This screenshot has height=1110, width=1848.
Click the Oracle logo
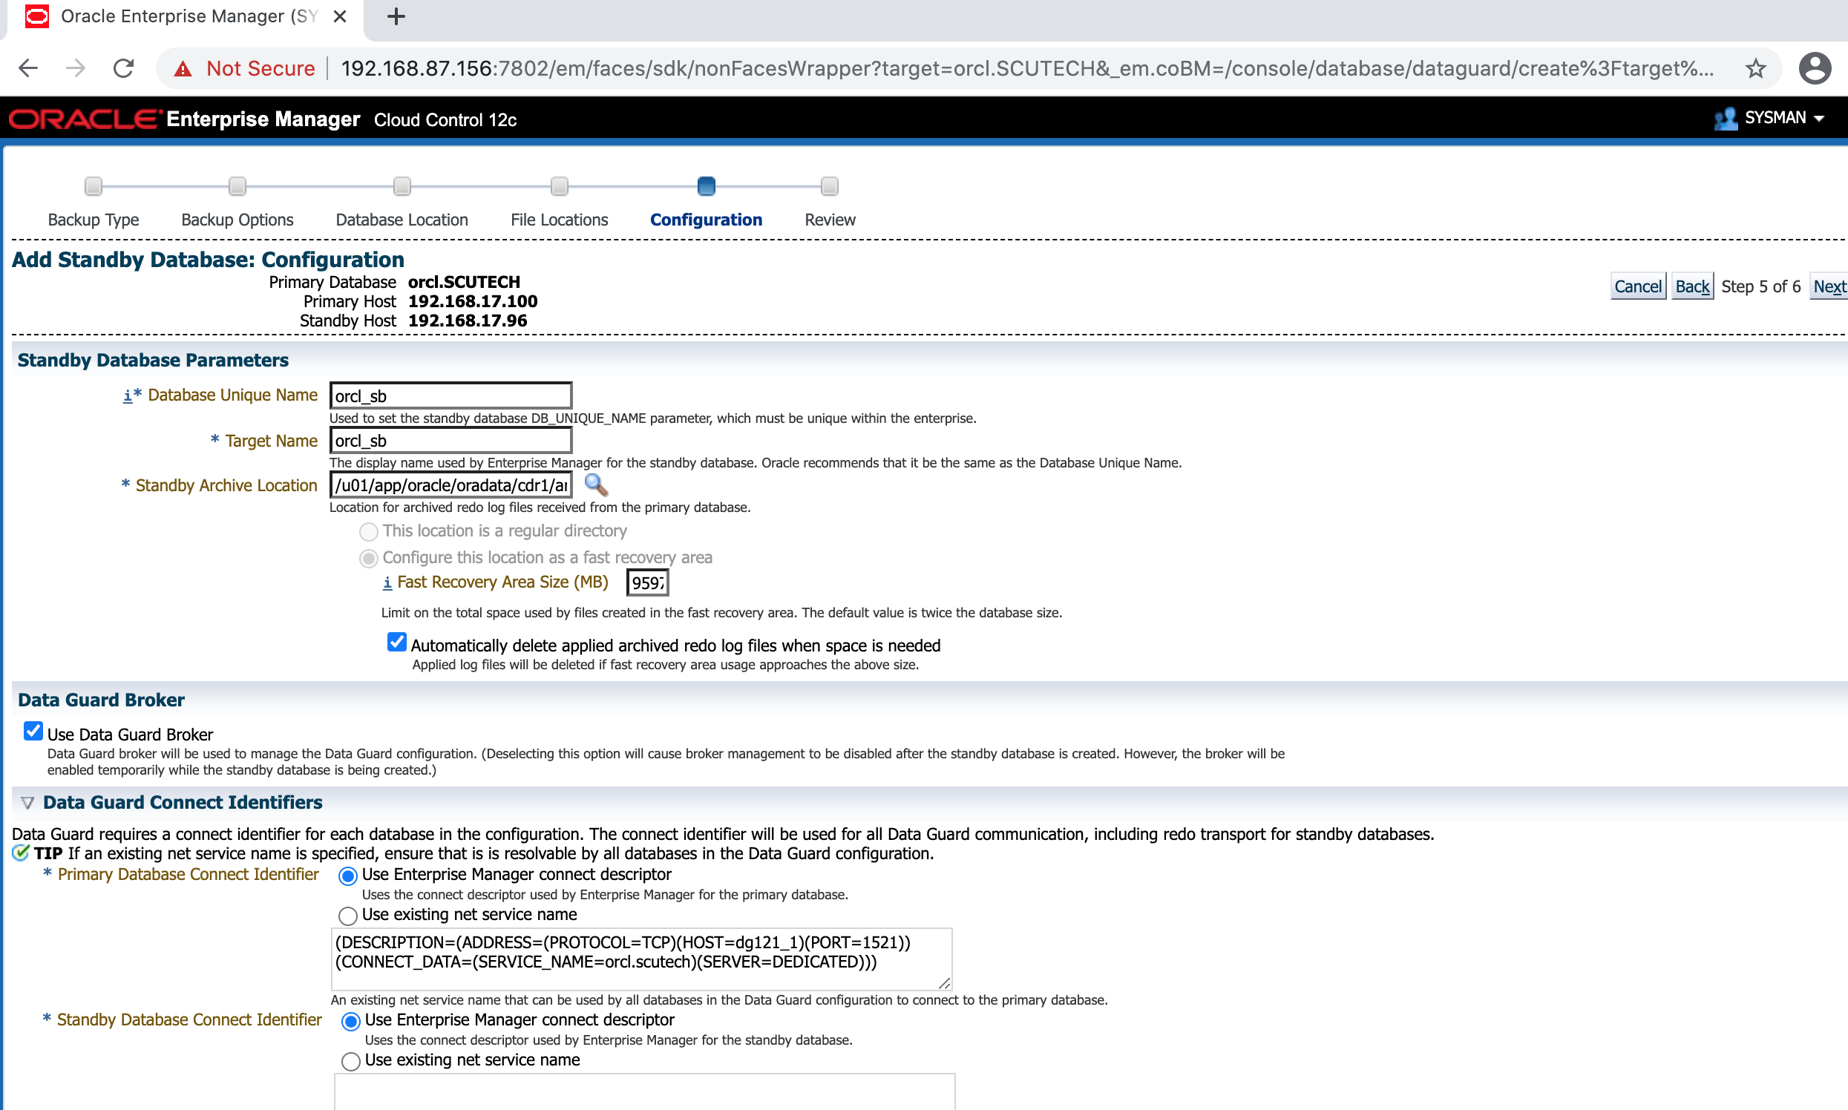tap(85, 119)
